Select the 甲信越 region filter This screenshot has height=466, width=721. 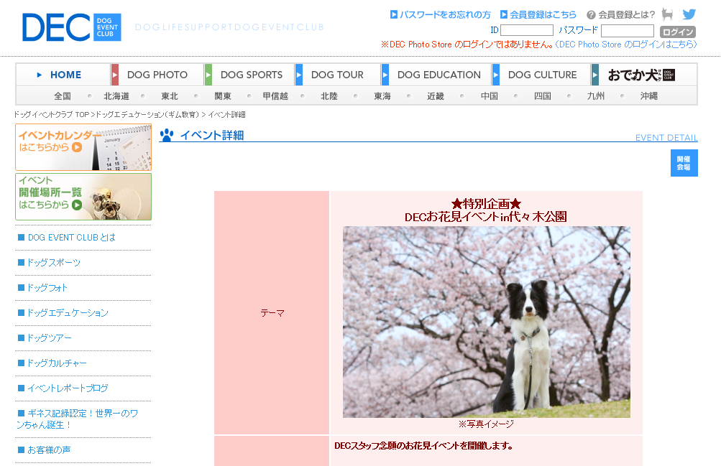(x=275, y=96)
